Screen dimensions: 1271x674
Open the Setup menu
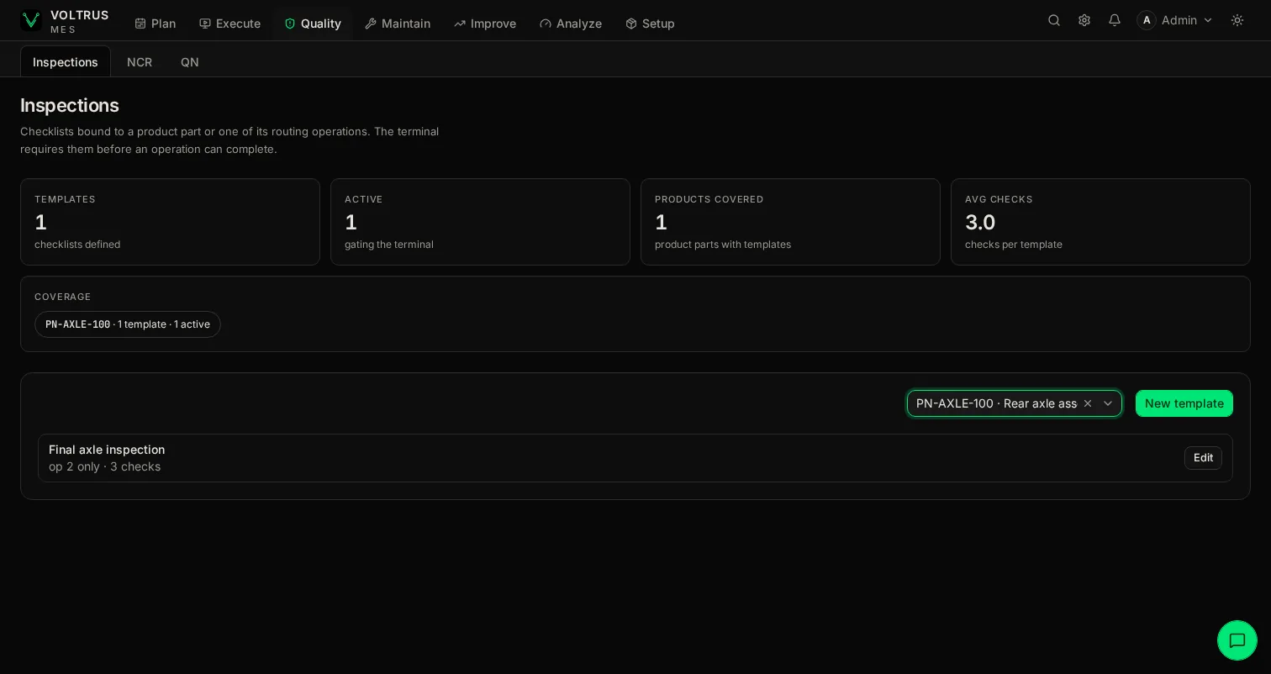pos(651,24)
